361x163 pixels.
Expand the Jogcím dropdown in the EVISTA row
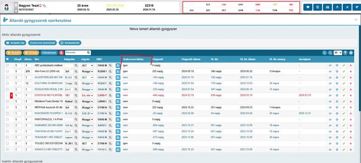click(87, 95)
